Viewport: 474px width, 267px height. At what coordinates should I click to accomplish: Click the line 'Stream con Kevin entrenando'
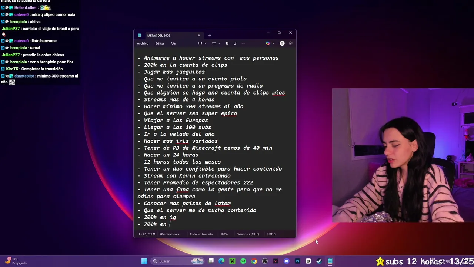pyautogui.click(x=184, y=176)
